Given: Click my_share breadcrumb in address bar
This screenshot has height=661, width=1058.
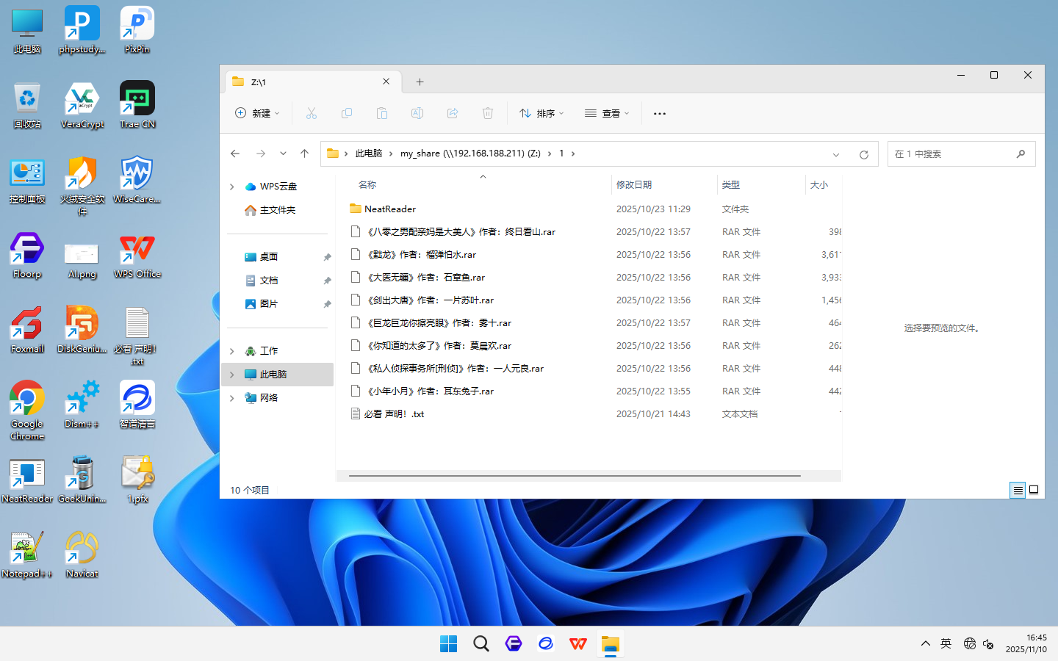Looking at the screenshot, I should tap(470, 153).
